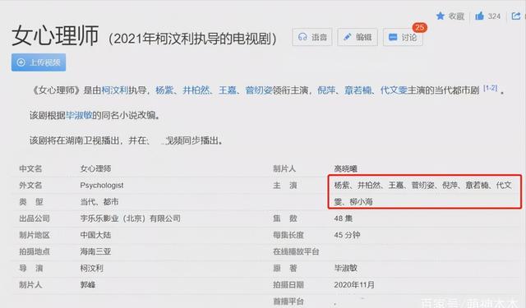This screenshot has width=526, height=308.
Task: Click the 集数 value 48 集
Action: coord(344,218)
